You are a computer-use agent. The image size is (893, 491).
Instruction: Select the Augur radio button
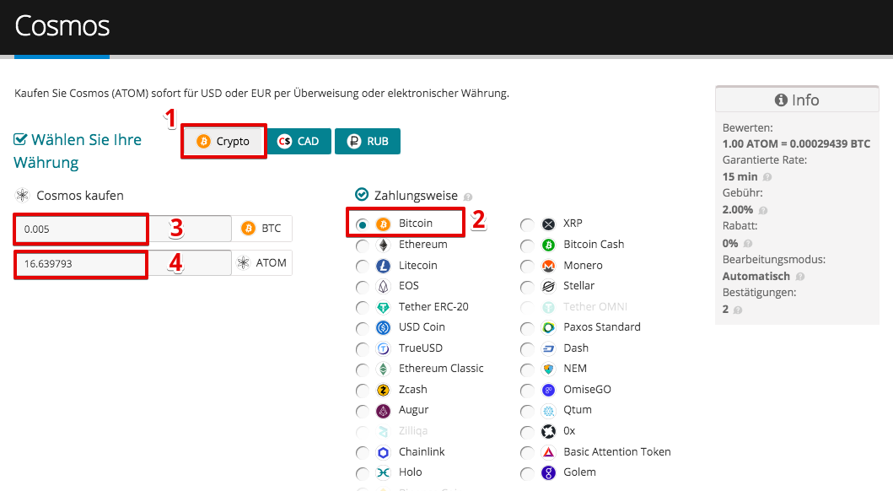pyautogui.click(x=362, y=411)
